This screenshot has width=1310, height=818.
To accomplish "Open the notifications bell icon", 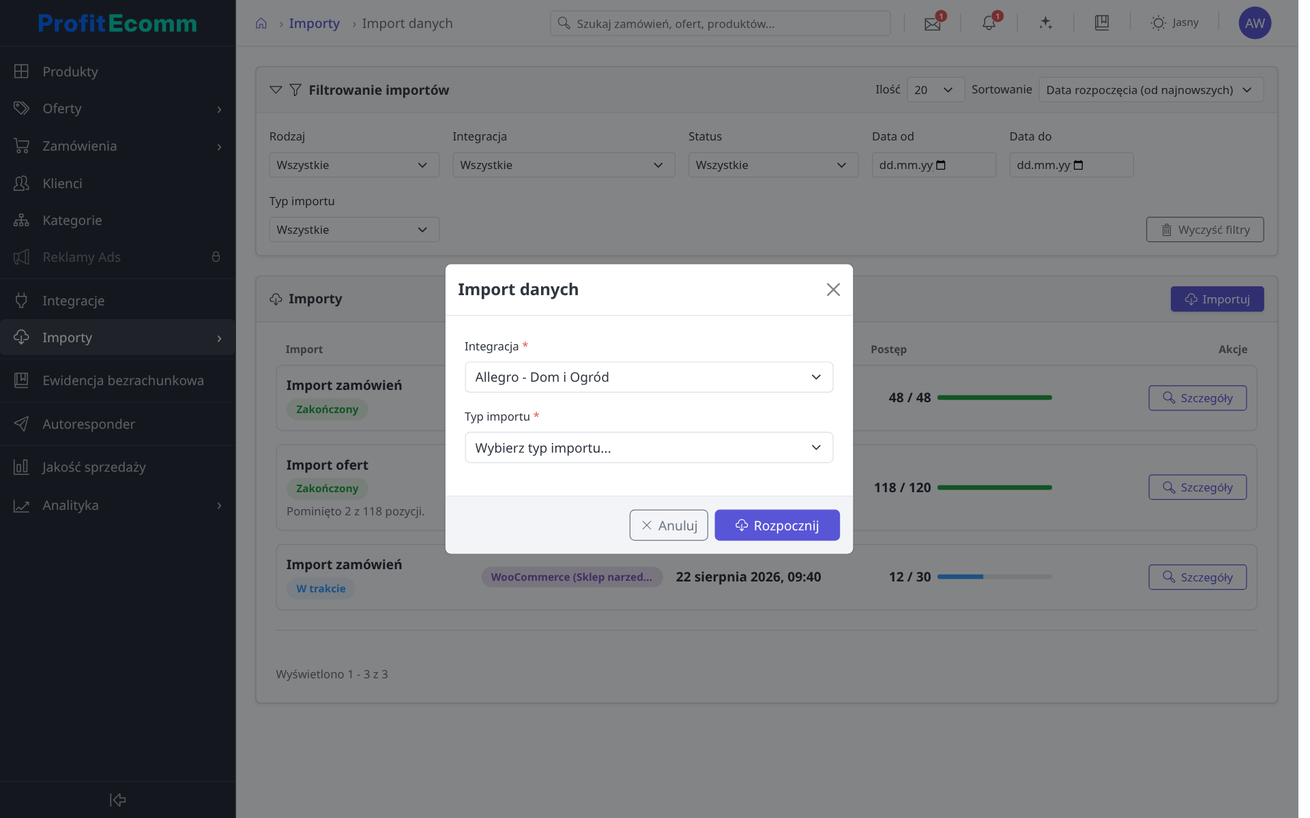I will [x=989, y=23].
